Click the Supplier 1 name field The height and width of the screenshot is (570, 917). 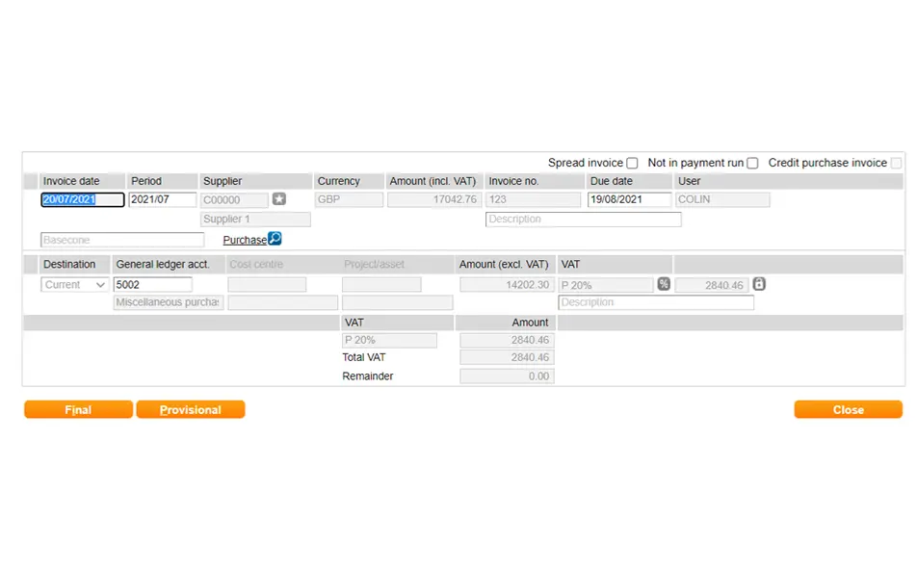(255, 220)
